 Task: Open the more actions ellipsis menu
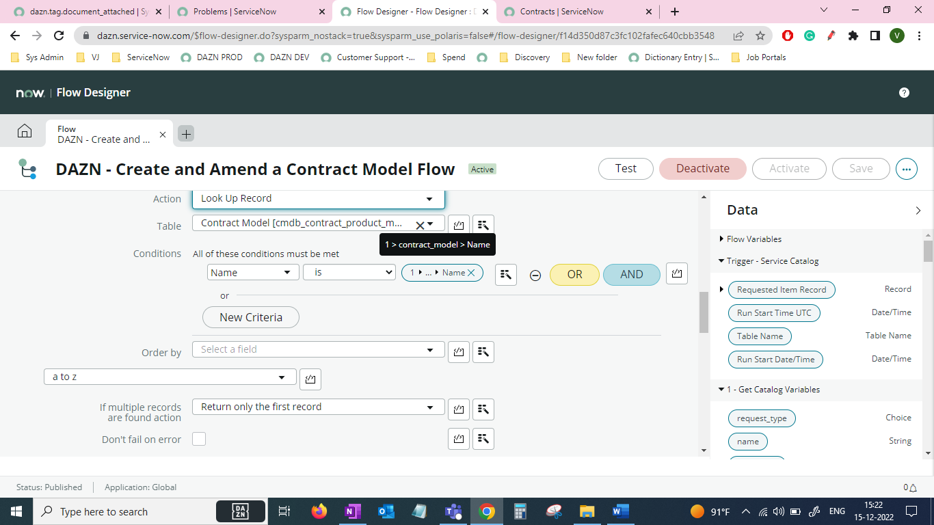point(907,168)
